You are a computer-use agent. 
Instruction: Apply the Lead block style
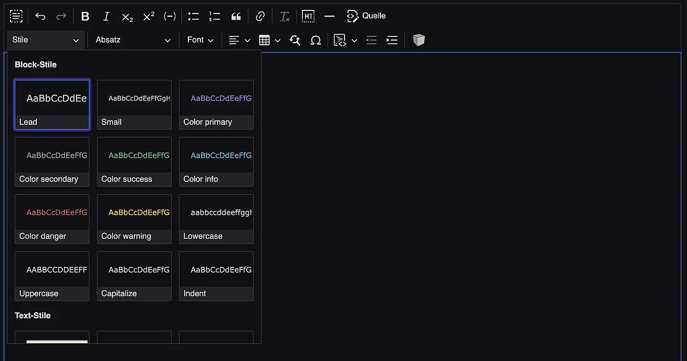pyautogui.click(x=52, y=105)
